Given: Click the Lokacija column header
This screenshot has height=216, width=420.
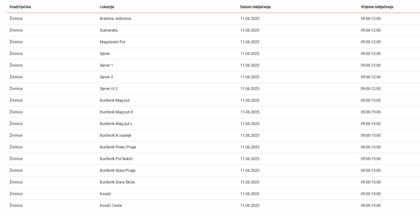Looking at the screenshot, I should point(107,7).
